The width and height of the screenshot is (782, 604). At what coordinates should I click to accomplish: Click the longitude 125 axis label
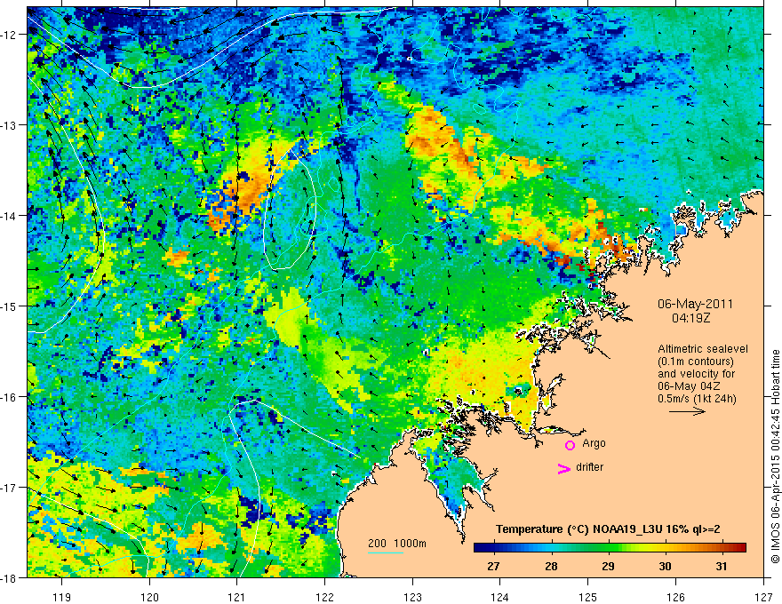tap(588, 597)
